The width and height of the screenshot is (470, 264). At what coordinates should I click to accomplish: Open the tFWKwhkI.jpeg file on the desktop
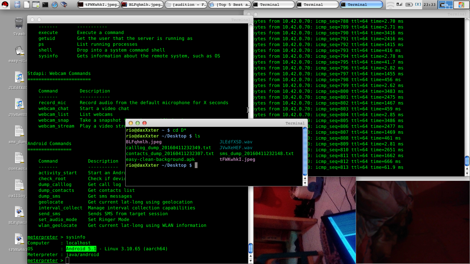(x=19, y=240)
